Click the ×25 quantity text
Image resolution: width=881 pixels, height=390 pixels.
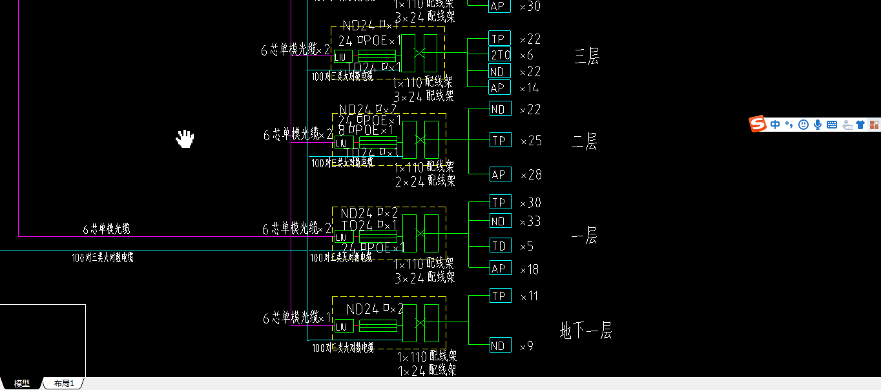pyautogui.click(x=531, y=141)
